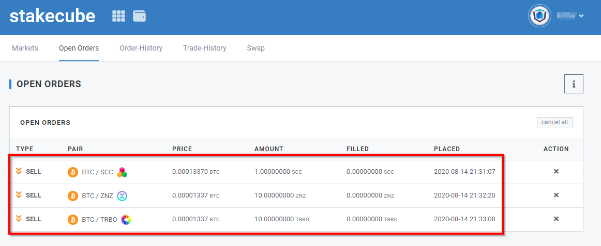Click the price 0.00013370 BTC
The height and width of the screenshot is (246, 601).
tap(196, 172)
